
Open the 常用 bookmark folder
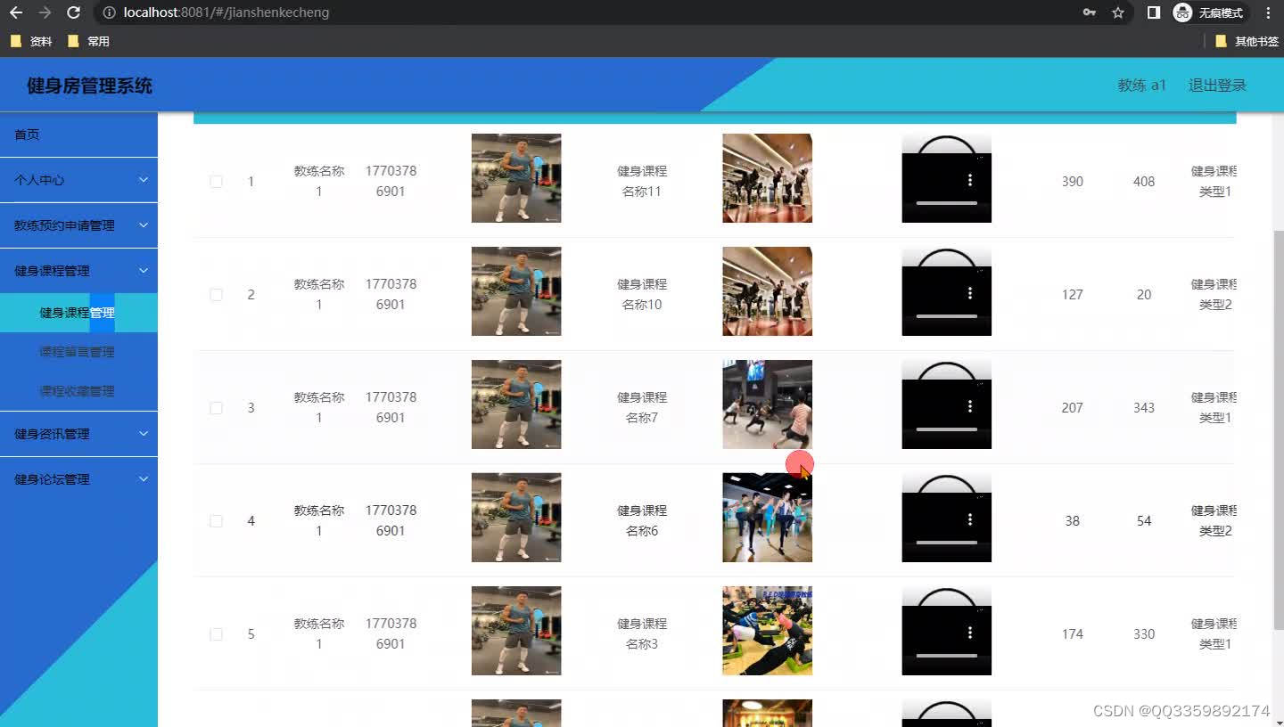point(88,41)
